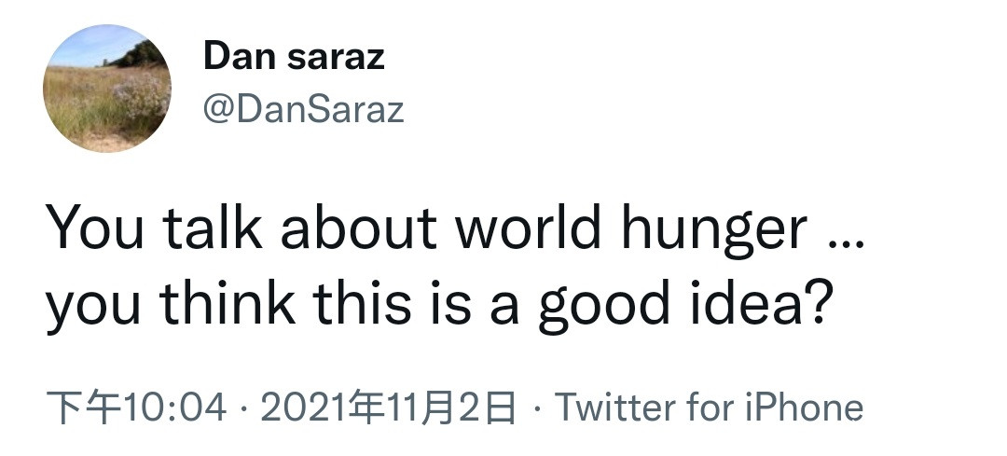Click the display name "Dan saraz"
Screen dimensions: 1007x456
coord(294,58)
